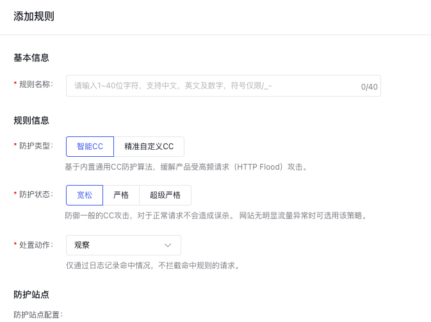Click the 防御一般的CC攻击 description text
The height and width of the screenshot is (322, 431).
tap(216, 216)
